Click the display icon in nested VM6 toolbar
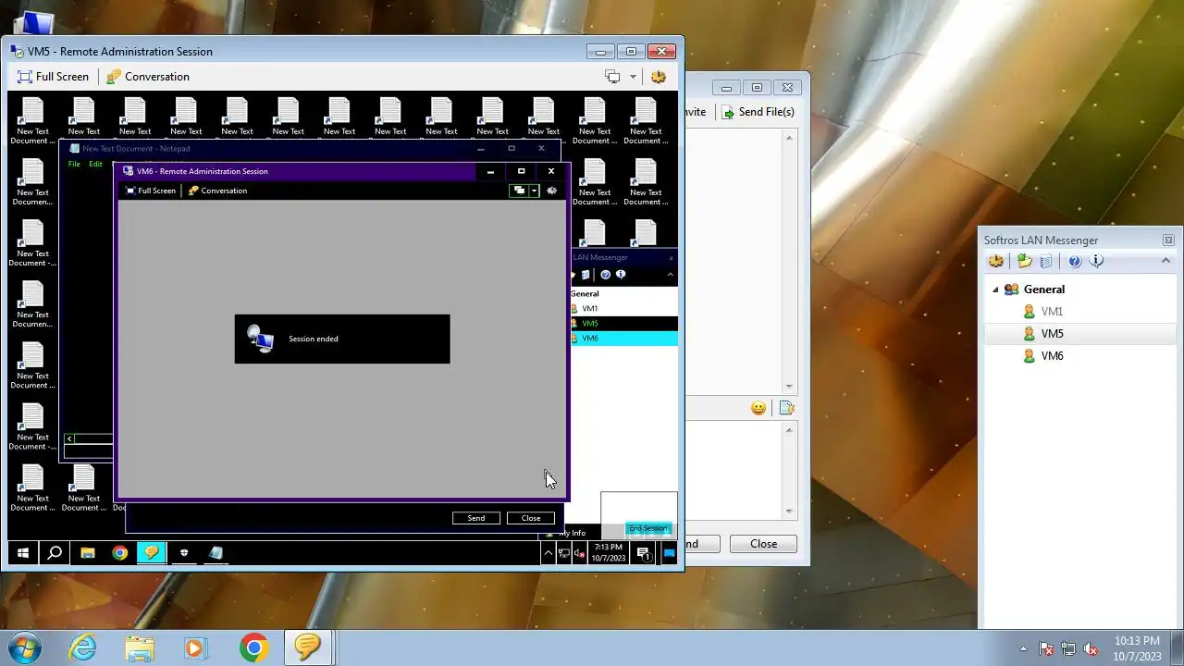 [520, 191]
